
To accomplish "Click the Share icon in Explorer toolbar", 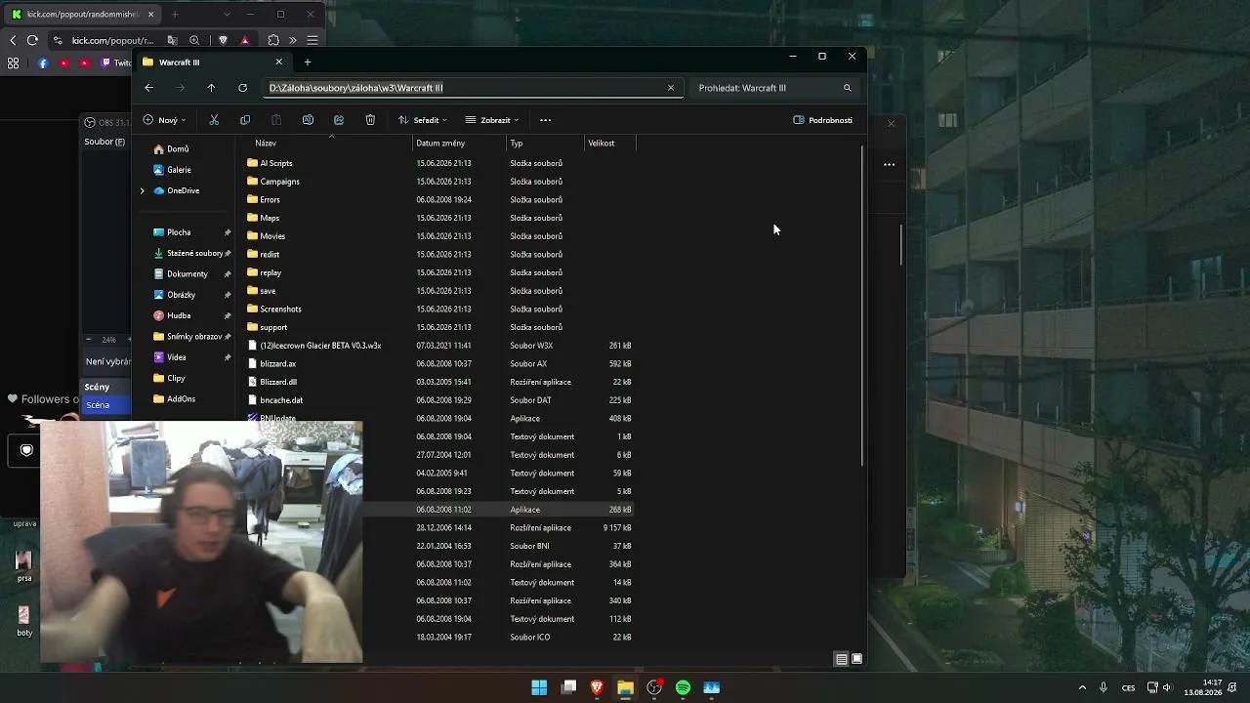I will [x=339, y=120].
